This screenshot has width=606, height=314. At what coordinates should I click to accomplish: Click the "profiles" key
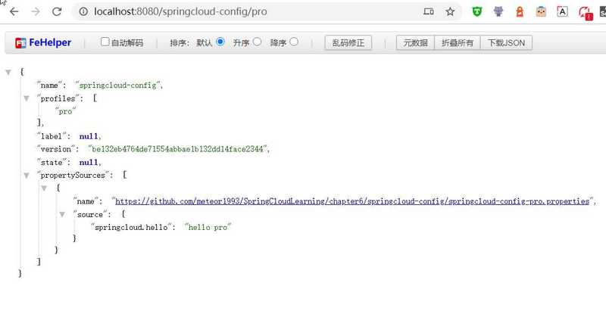tap(58, 98)
